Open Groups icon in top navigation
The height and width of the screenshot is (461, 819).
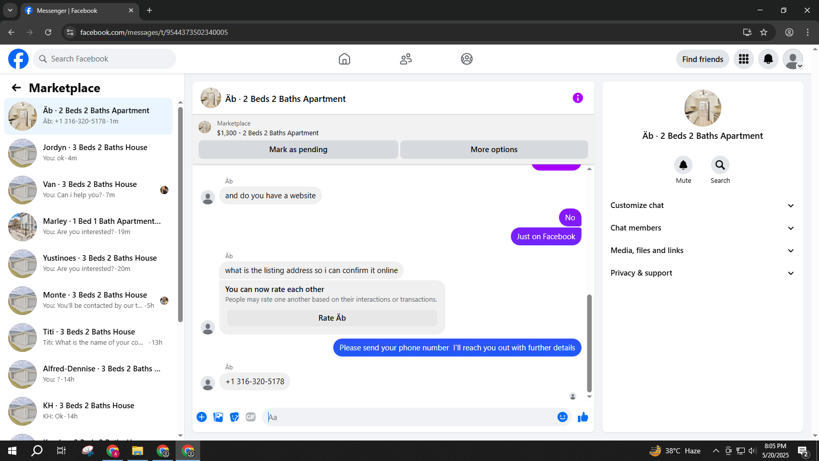pos(467,59)
